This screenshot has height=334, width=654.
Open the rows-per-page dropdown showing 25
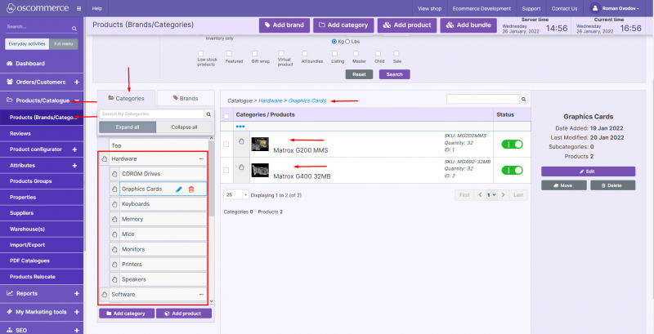pyautogui.click(x=236, y=195)
